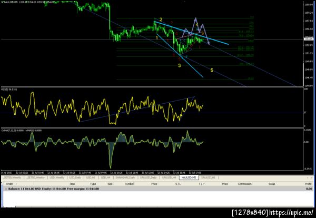Click the Time column header
The height and width of the screenshot is (218, 316).
[x=72, y=184]
